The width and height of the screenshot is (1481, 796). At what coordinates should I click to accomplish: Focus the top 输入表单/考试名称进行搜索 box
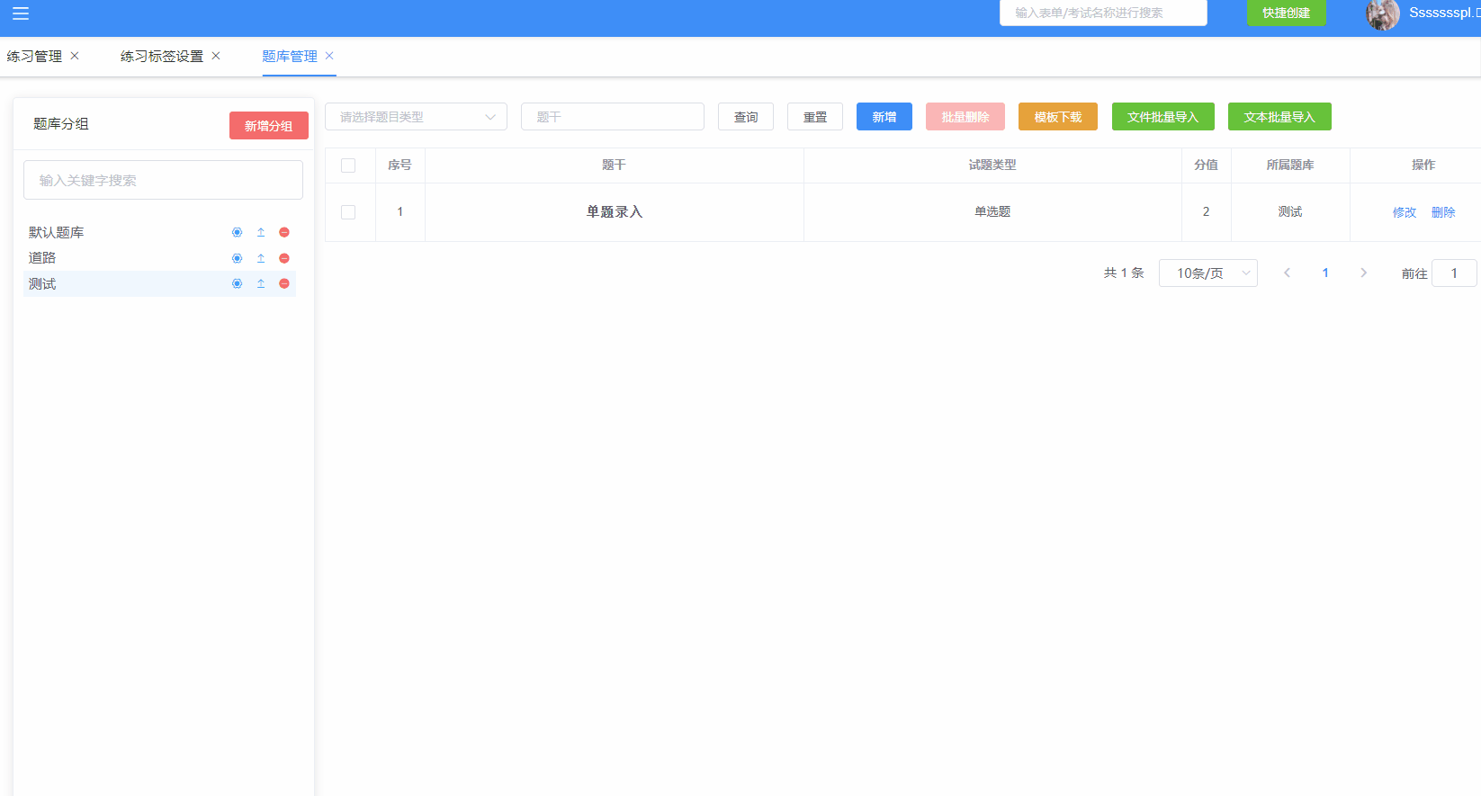pyautogui.click(x=1103, y=13)
